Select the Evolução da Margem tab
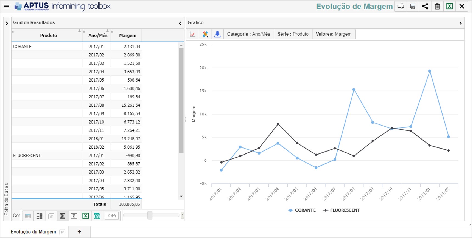 [x=33, y=232]
